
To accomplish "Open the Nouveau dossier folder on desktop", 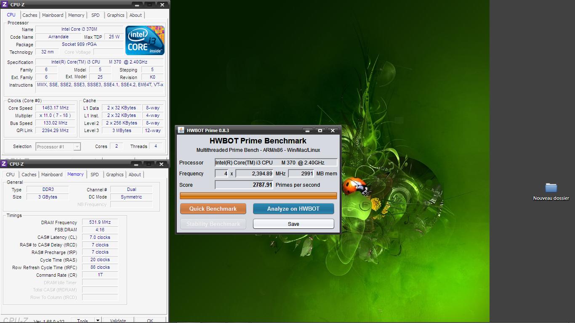I will pos(551,191).
